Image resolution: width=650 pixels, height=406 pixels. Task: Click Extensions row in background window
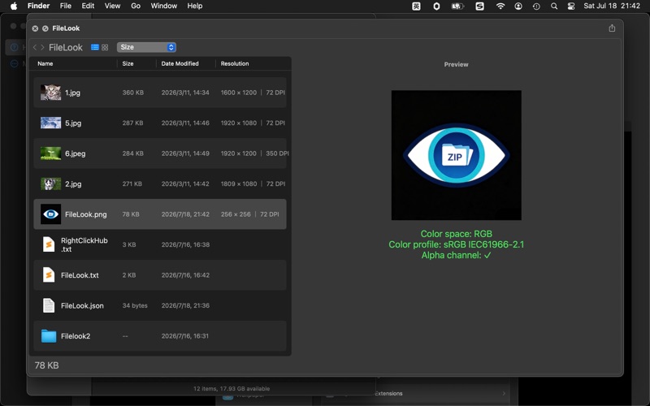pyautogui.click(x=440, y=393)
